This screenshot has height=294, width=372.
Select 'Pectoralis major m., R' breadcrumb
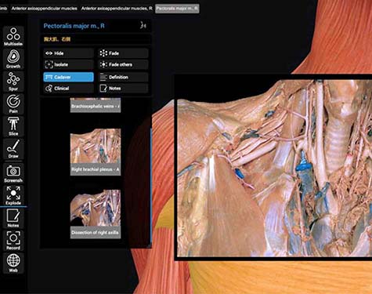(x=177, y=9)
